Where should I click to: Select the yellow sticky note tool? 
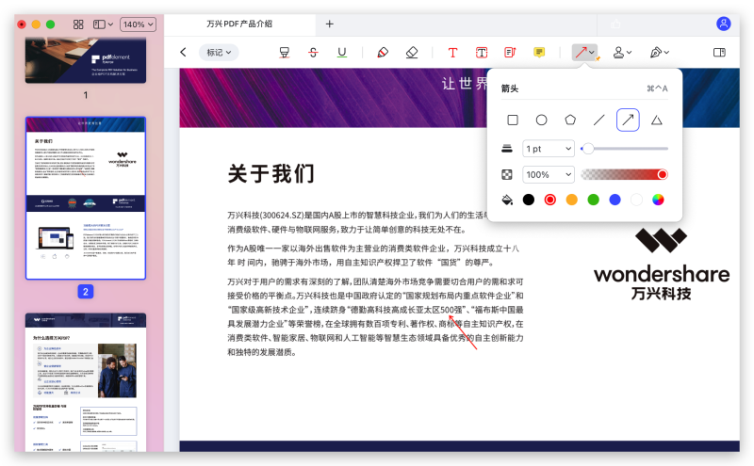[539, 53]
